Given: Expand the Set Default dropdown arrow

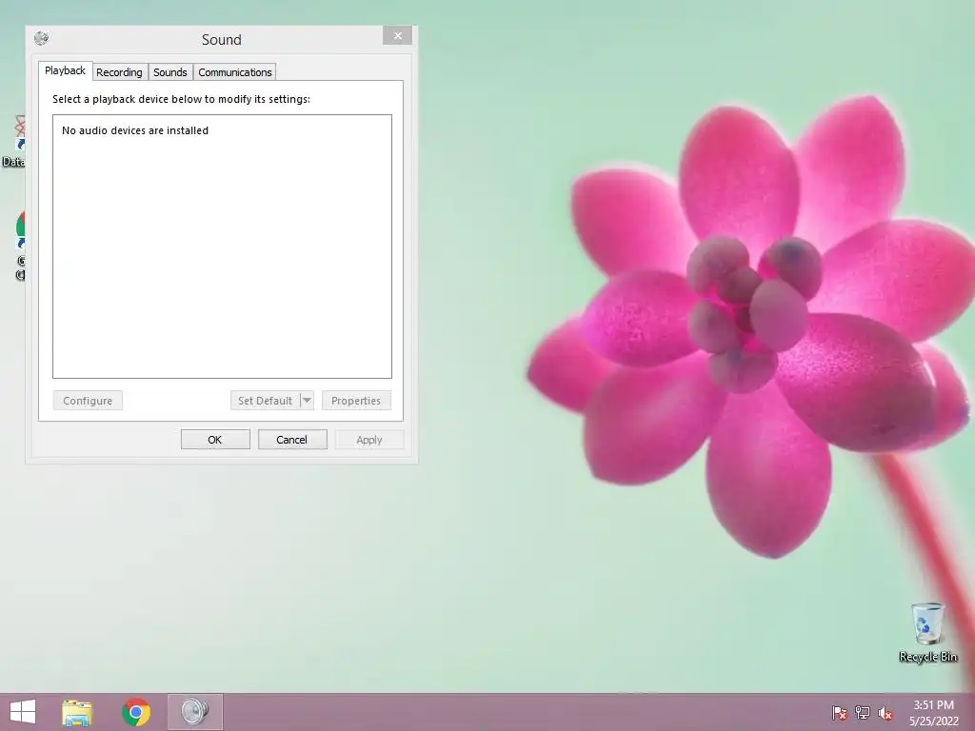Looking at the screenshot, I should tap(307, 401).
